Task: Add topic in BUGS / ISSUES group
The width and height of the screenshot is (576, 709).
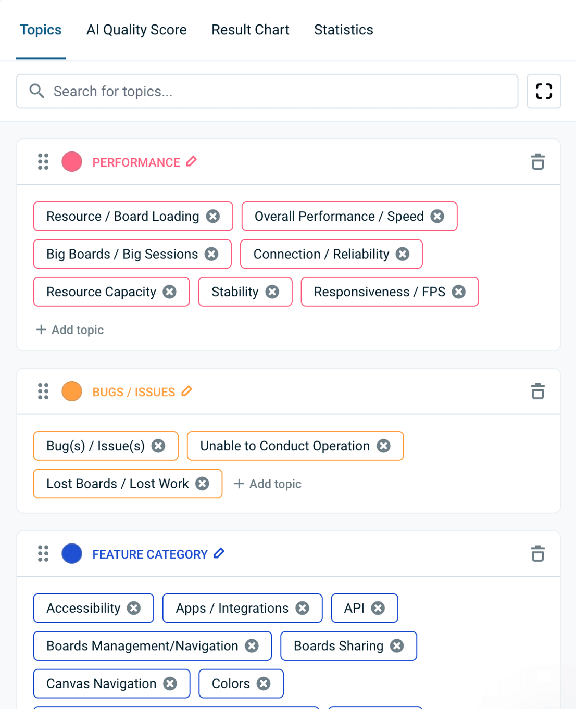Action: coord(268,484)
